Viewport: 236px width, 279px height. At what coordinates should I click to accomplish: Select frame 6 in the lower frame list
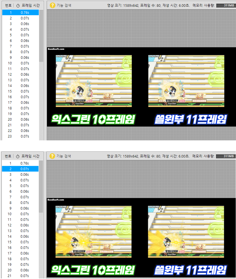pyautogui.click(x=20, y=191)
